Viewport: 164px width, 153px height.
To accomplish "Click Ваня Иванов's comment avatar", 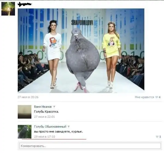I will tap(25, 112).
